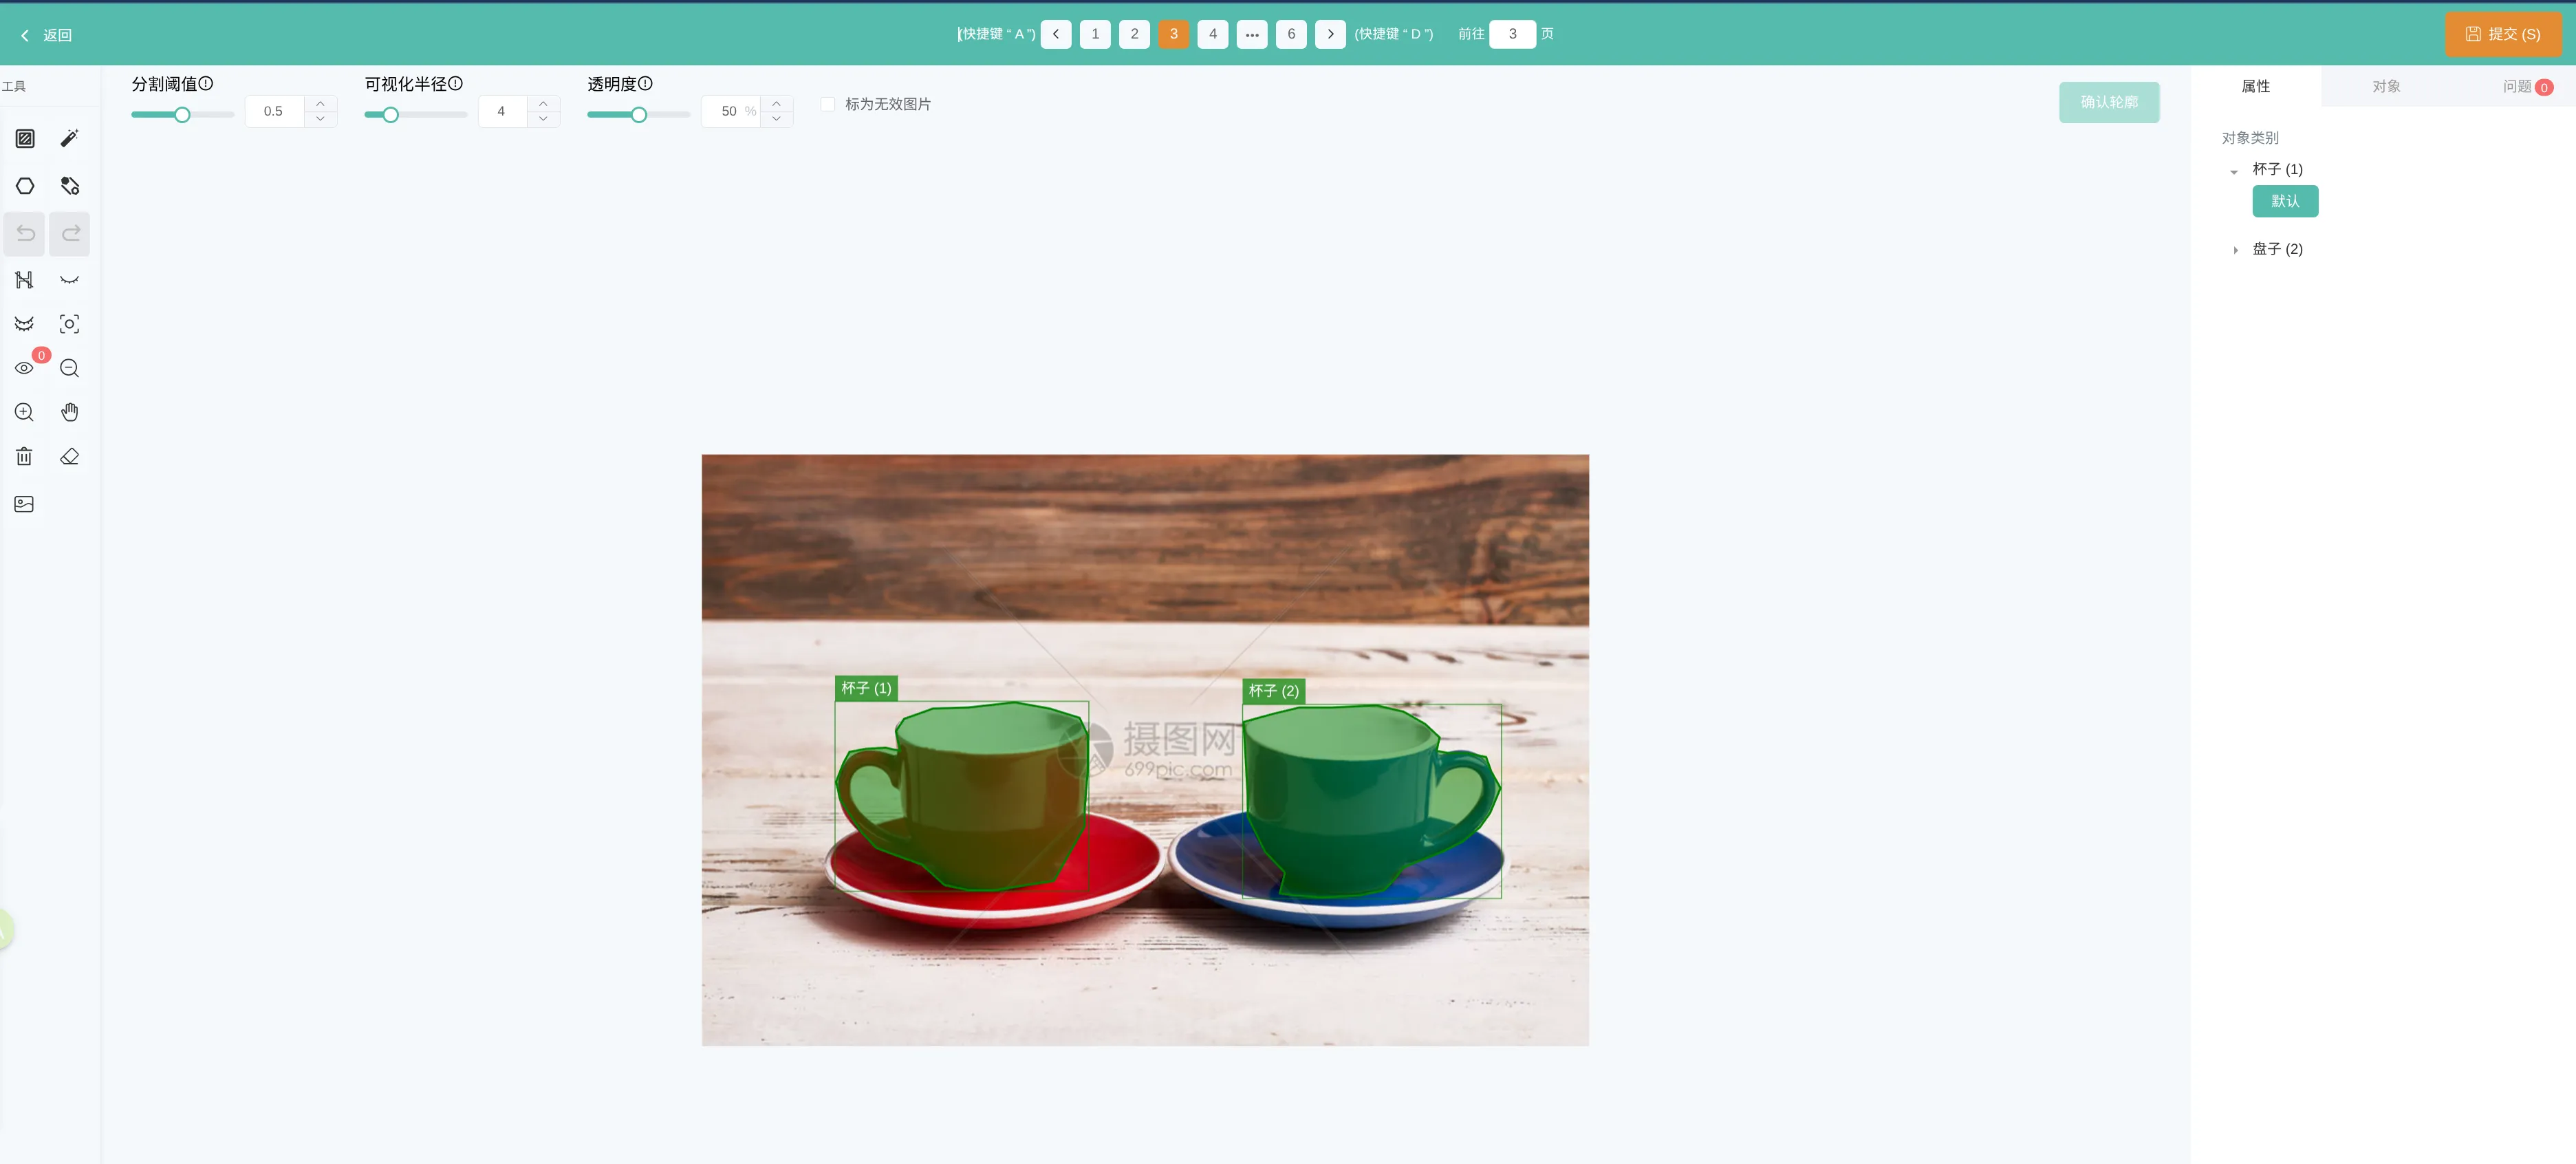Select the eraser tool

click(x=69, y=457)
